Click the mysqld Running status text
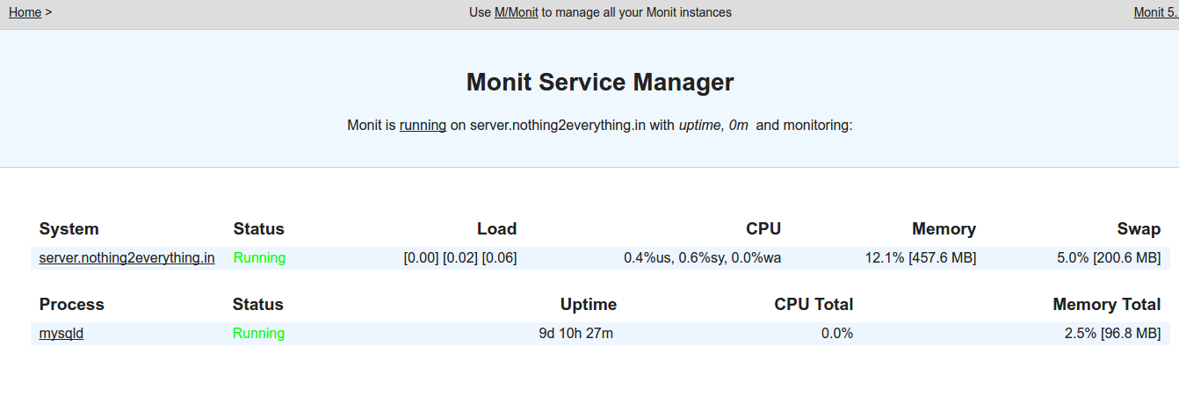This screenshot has height=397, width=1179. 258,333
